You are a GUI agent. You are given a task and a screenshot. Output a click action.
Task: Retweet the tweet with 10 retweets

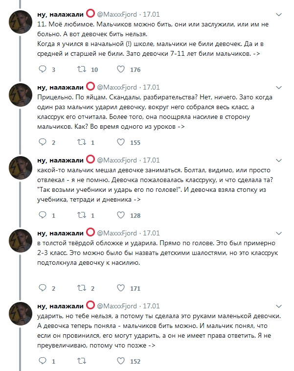[x=82, y=69]
